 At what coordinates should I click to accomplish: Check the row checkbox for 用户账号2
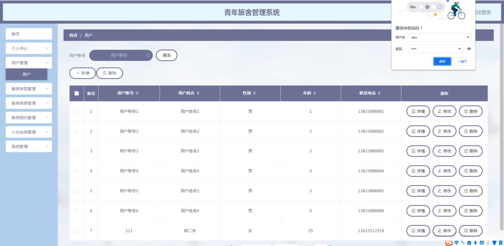[x=76, y=131]
